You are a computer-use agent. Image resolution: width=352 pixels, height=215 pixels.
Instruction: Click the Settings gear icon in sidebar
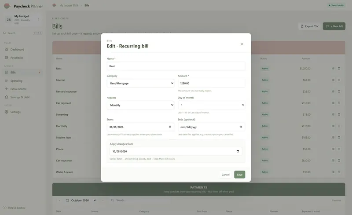click(6, 112)
